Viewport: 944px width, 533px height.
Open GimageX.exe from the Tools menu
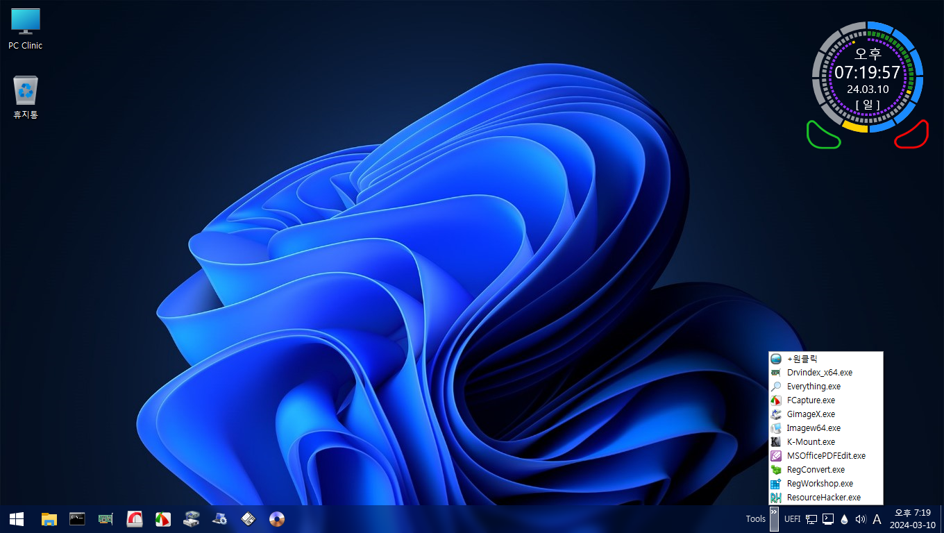[826, 414]
